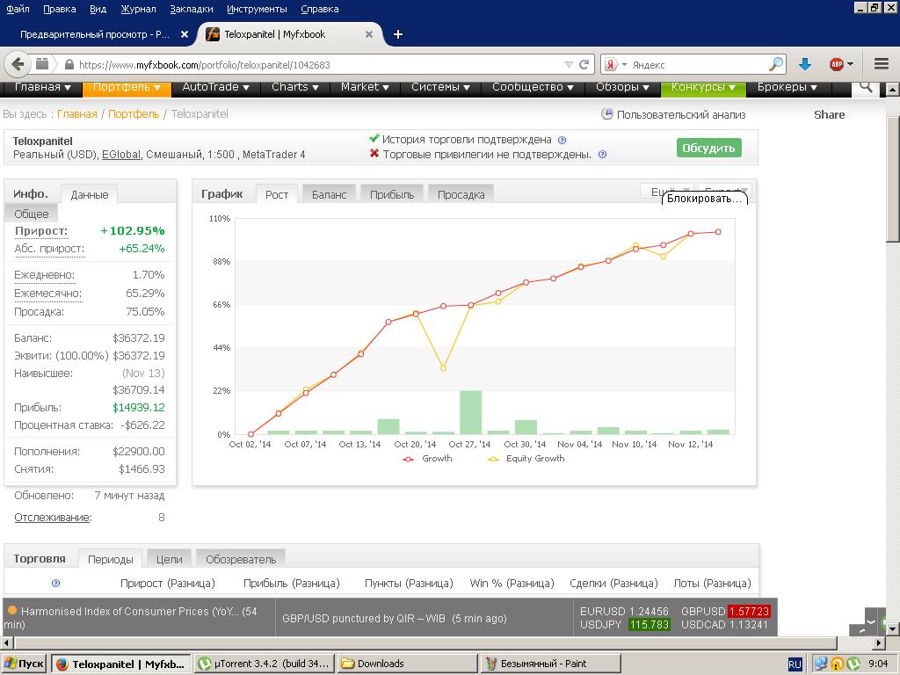Click the Firefox icon in taskbar
The height and width of the screenshot is (675, 900).
[62, 664]
